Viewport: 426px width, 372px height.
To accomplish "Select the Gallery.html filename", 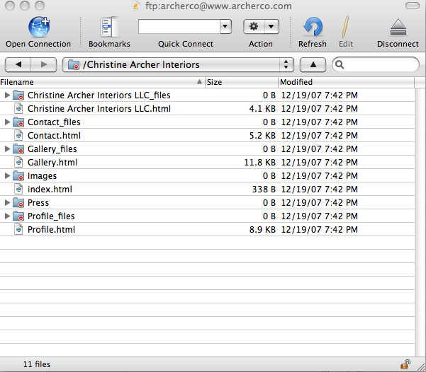I will click(x=52, y=163).
